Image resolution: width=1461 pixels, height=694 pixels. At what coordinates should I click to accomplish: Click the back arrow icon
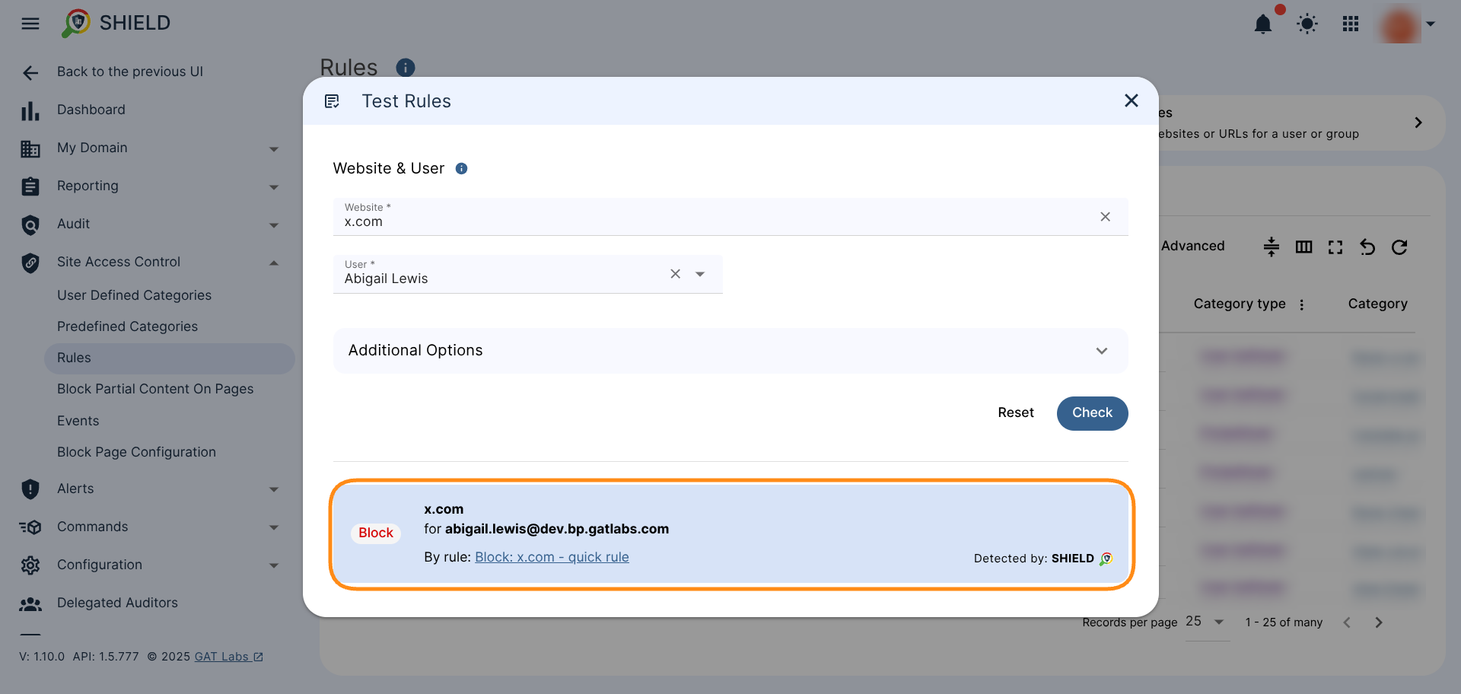click(x=30, y=73)
